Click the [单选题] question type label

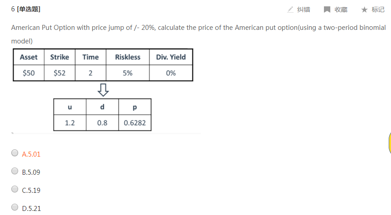[28, 10]
